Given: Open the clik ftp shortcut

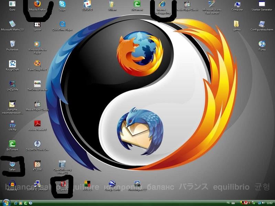Looking at the screenshot, I should (12, 126).
